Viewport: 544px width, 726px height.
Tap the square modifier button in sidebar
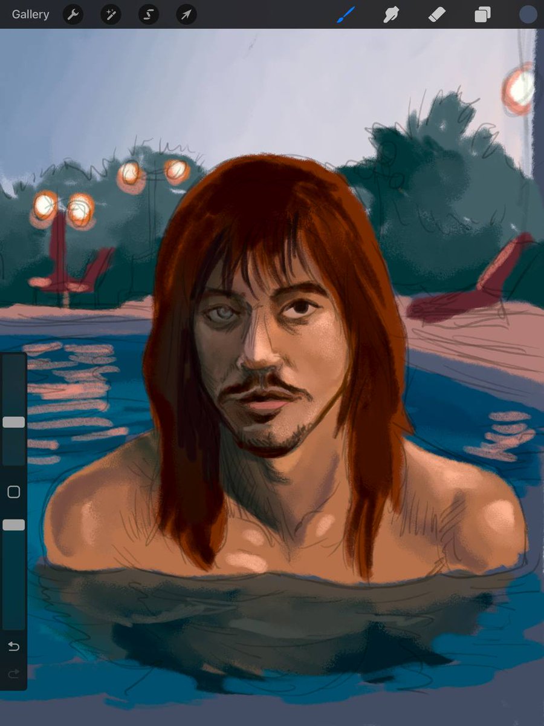[x=13, y=492]
